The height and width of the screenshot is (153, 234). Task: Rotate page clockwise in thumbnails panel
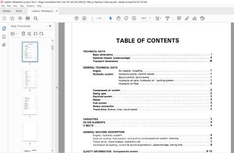point(41,33)
